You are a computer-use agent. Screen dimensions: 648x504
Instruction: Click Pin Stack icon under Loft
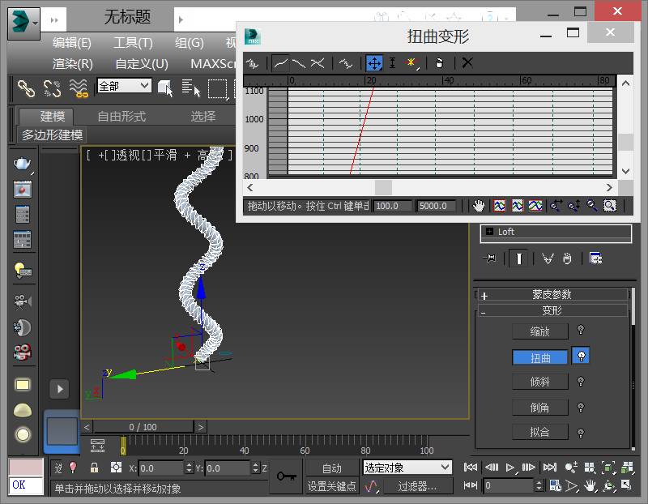point(490,258)
